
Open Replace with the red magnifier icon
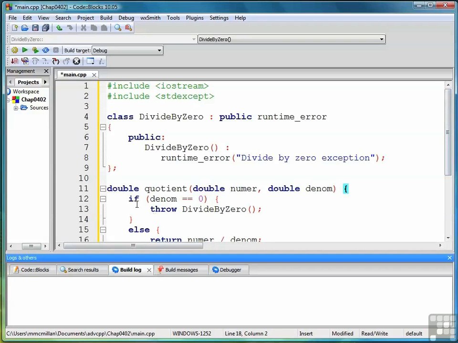[x=128, y=28]
